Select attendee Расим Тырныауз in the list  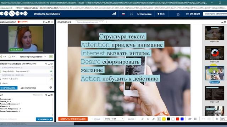10,79
